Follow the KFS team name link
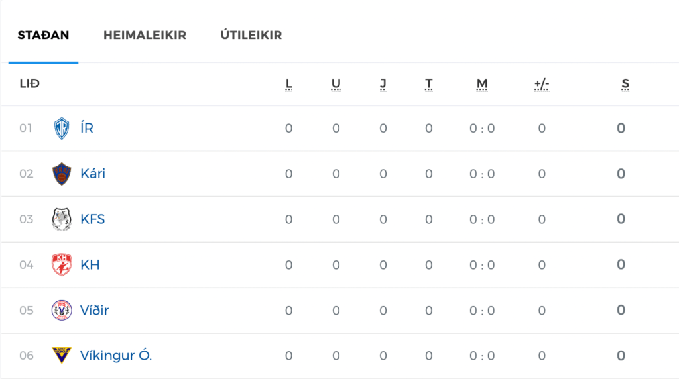679x379 pixels. point(93,219)
